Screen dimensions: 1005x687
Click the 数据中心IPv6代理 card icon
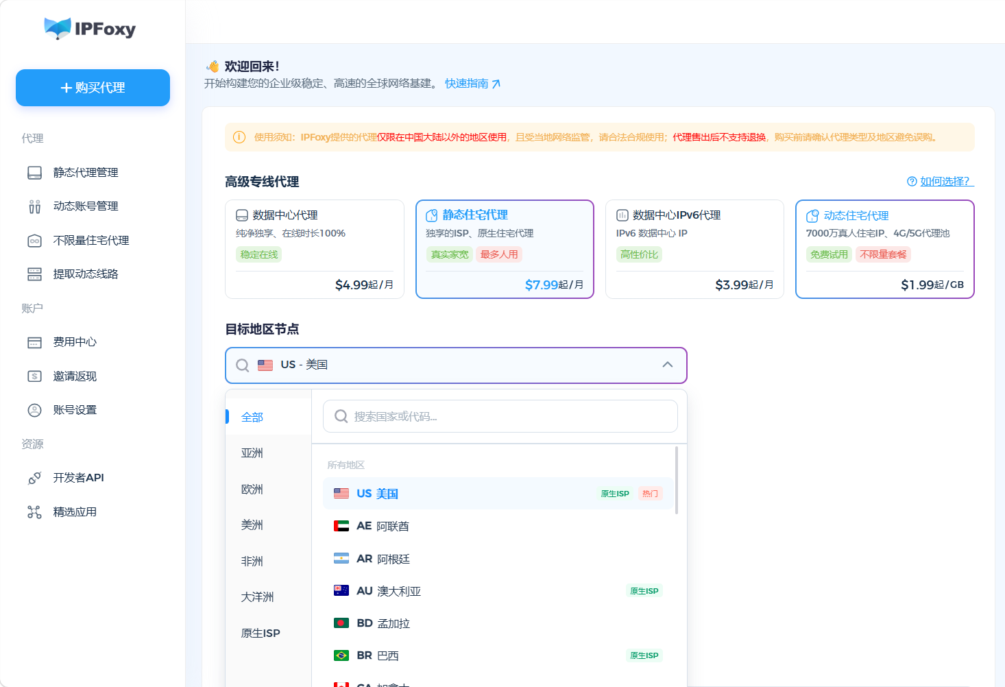point(622,215)
